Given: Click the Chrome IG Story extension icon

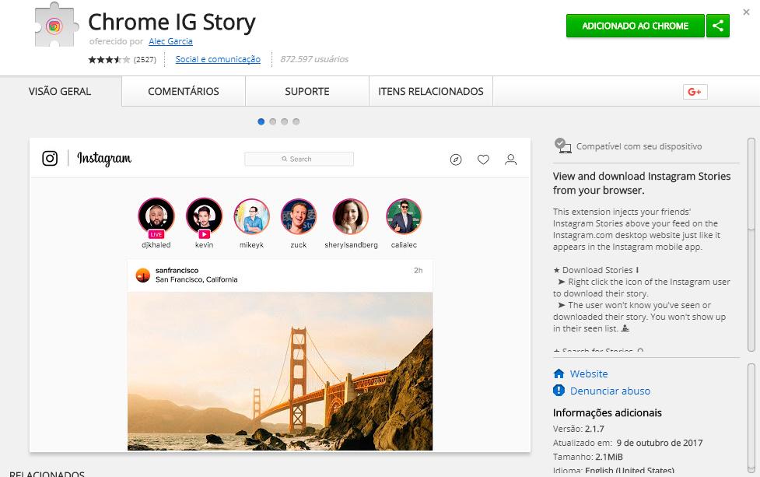Looking at the screenshot, I should (54, 26).
